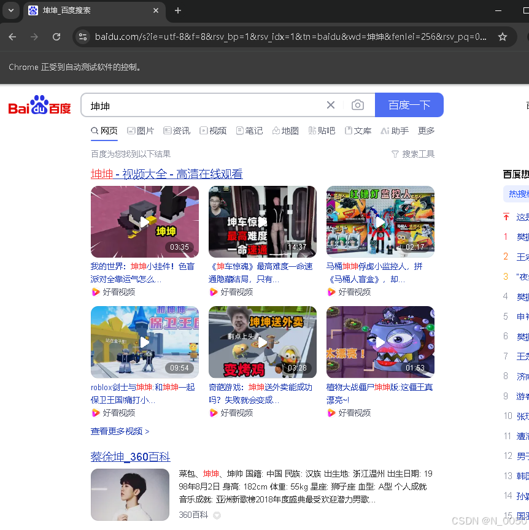Click the 蔡徐坤 portrait thumbnail
Viewport: 529px width, 530px height.
130,494
